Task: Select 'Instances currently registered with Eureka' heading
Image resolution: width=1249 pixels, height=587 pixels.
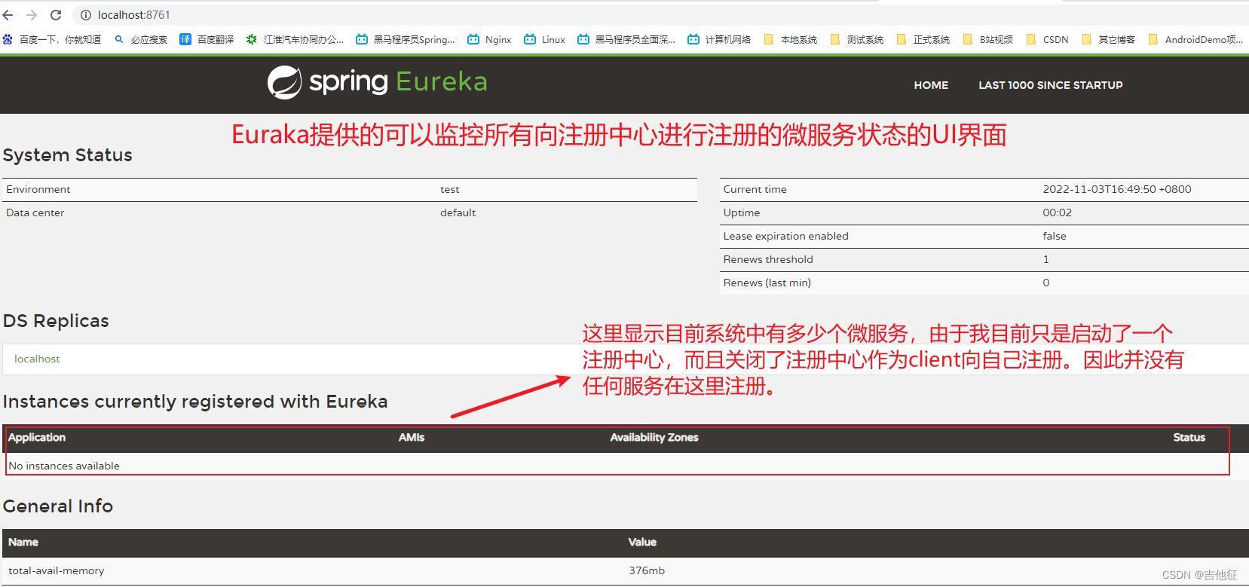Action: (x=195, y=402)
